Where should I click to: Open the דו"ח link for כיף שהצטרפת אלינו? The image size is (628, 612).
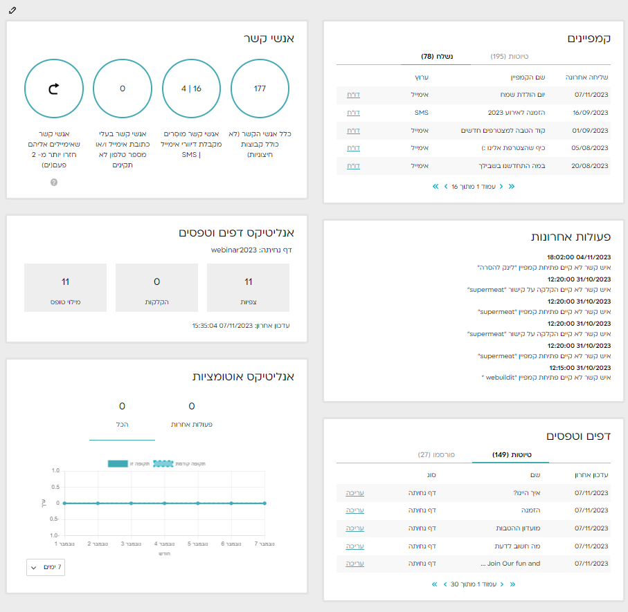[353, 148]
